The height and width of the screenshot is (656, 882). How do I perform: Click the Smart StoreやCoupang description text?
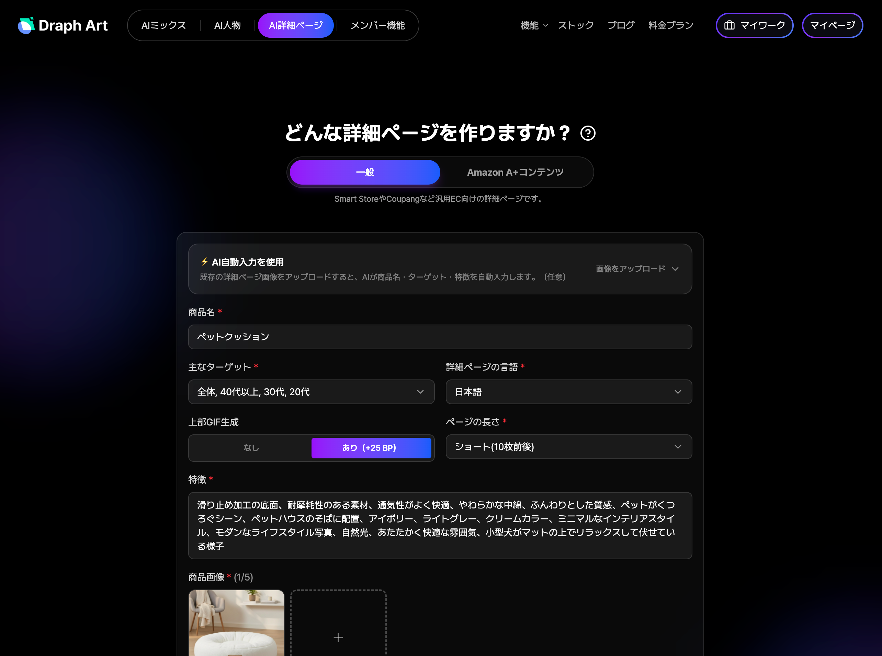440,199
